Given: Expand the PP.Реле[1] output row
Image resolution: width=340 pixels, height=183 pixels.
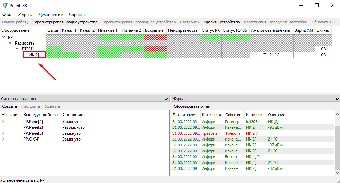Looking at the screenshot, I should pos(3,122).
